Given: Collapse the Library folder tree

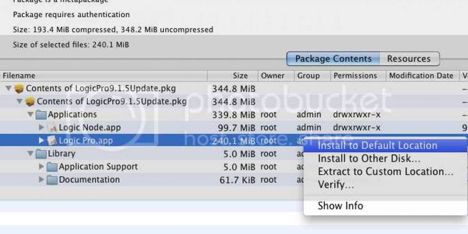Looking at the screenshot, I should [30, 154].
